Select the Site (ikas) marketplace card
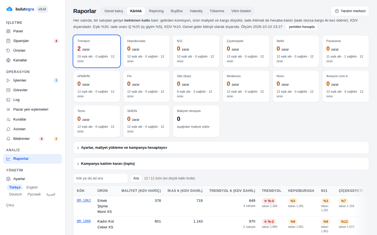This screenshot has width=377, height=235. point(196,86)
